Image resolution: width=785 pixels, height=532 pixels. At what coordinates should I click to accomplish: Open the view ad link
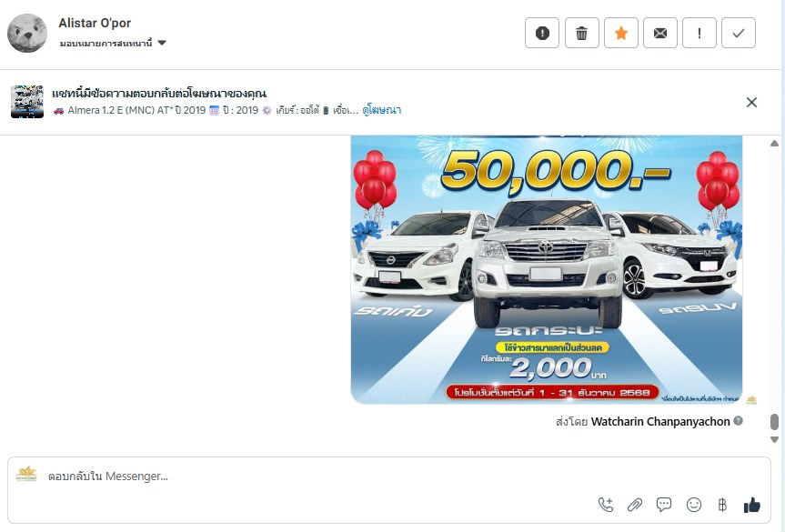point(381,110)
